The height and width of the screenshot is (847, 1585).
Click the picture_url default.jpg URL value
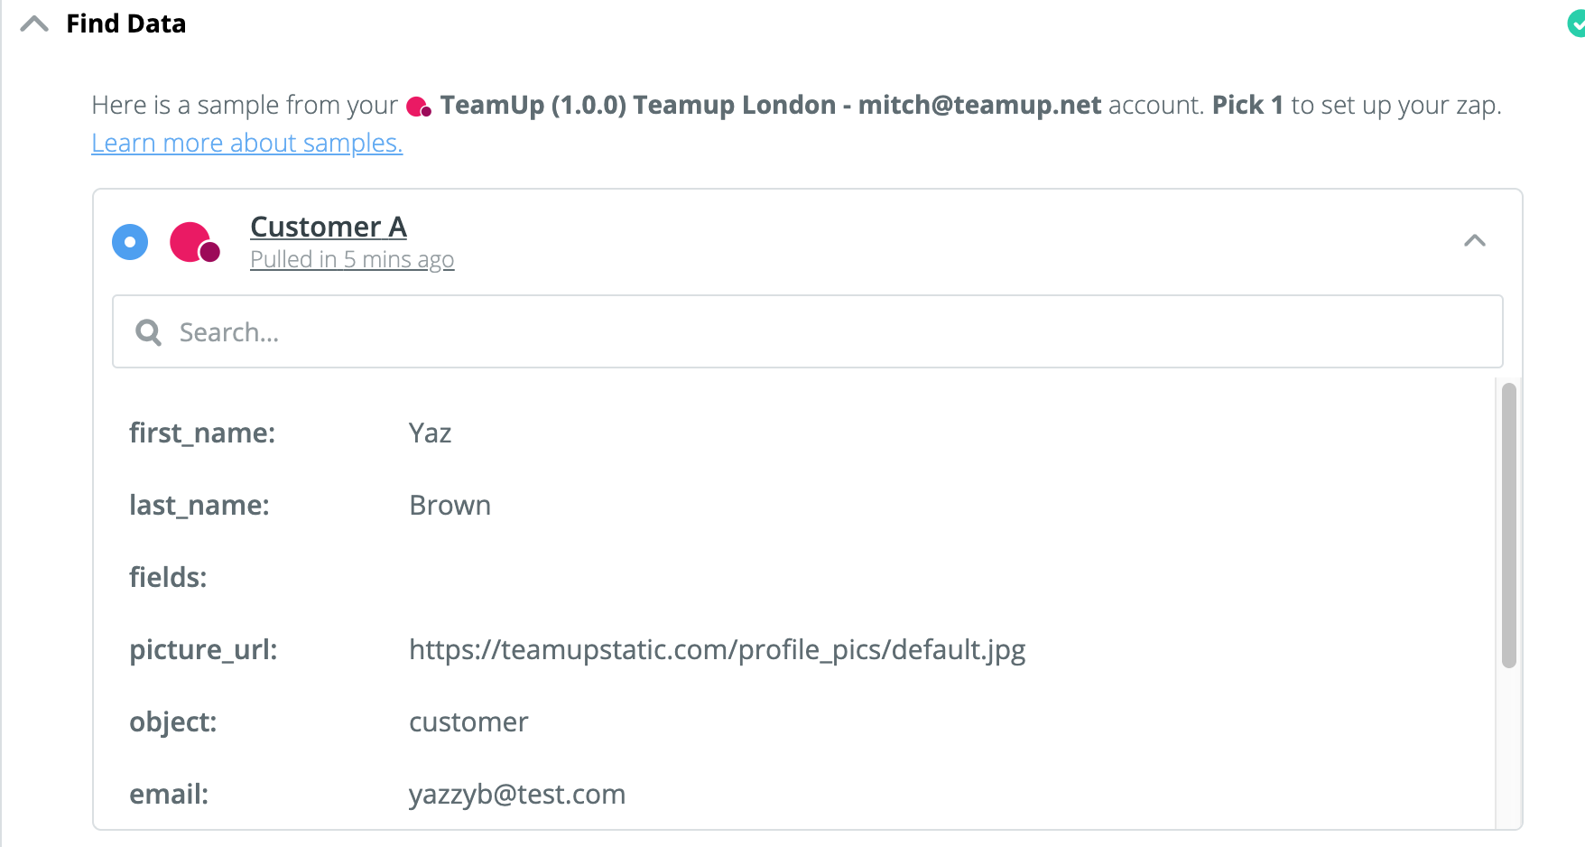717,650
